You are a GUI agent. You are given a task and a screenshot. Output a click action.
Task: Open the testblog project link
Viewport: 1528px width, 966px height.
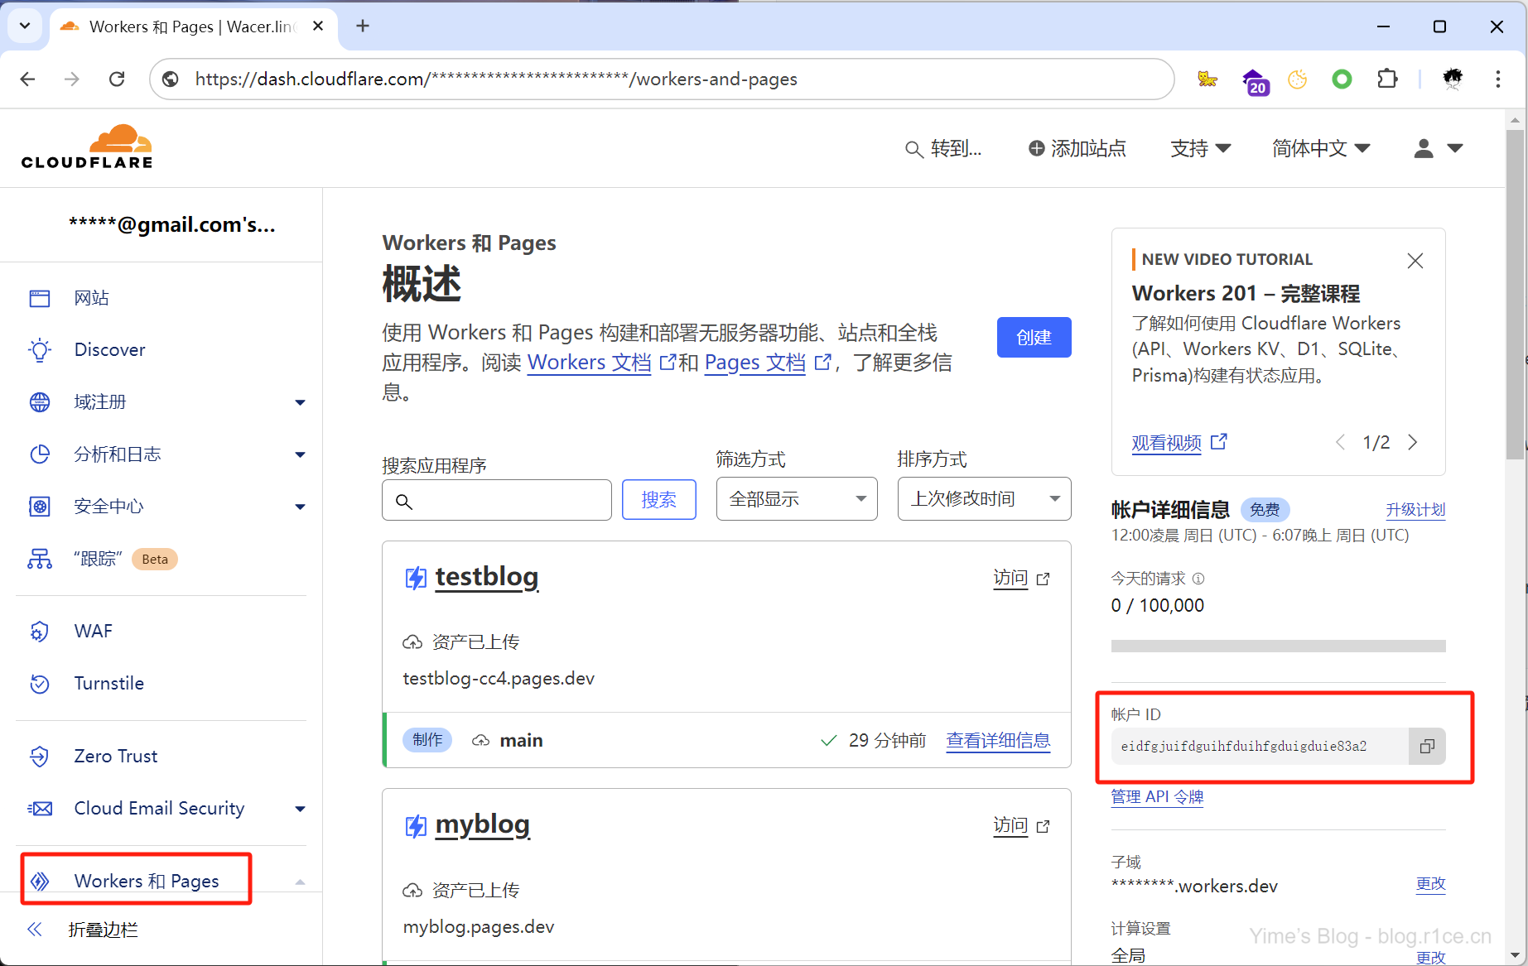[x=486, y=576]
